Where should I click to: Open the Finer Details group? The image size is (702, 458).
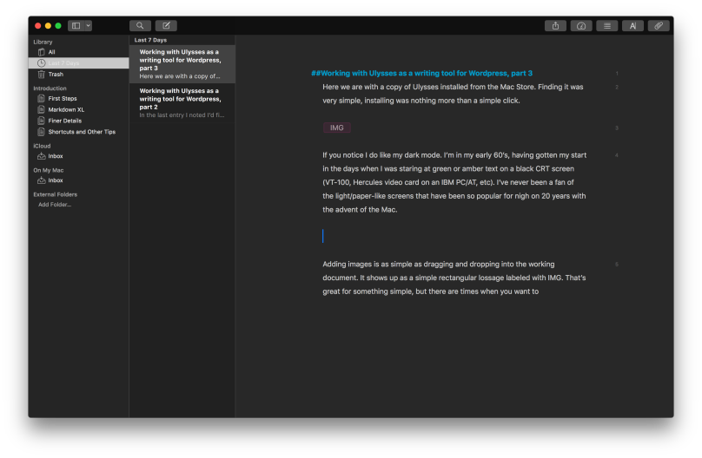click(79, 121)
